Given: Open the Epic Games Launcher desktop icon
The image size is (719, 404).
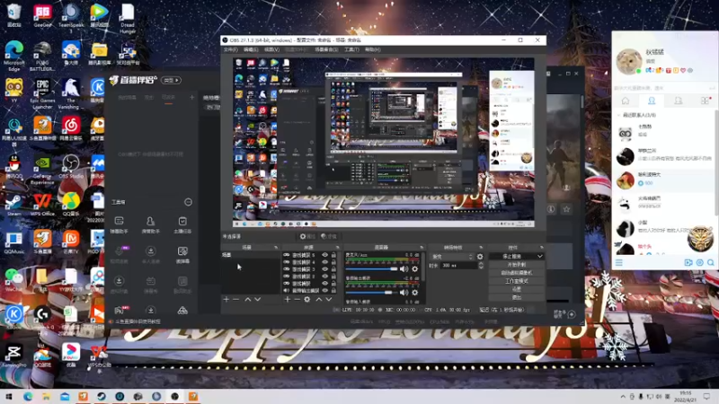Looking at the screenshot, I should coord(42,93).
